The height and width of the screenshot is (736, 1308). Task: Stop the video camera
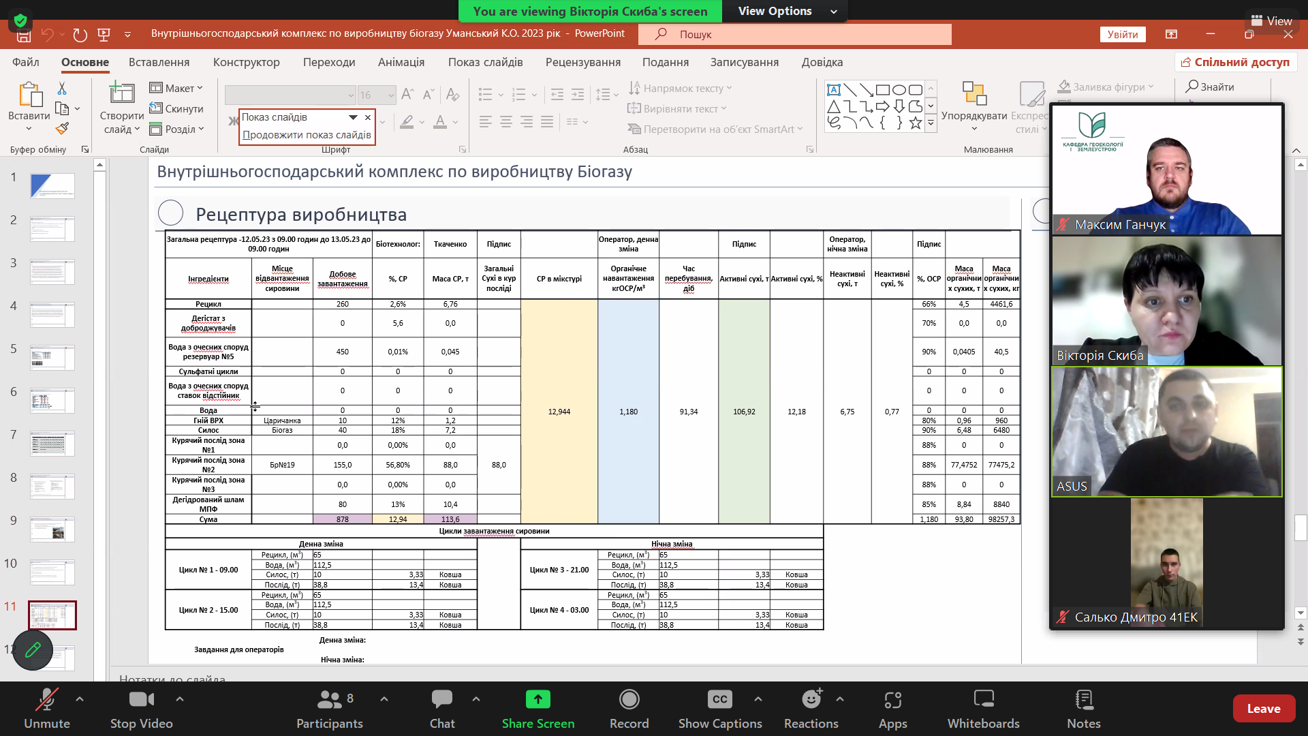coord(141,699)
